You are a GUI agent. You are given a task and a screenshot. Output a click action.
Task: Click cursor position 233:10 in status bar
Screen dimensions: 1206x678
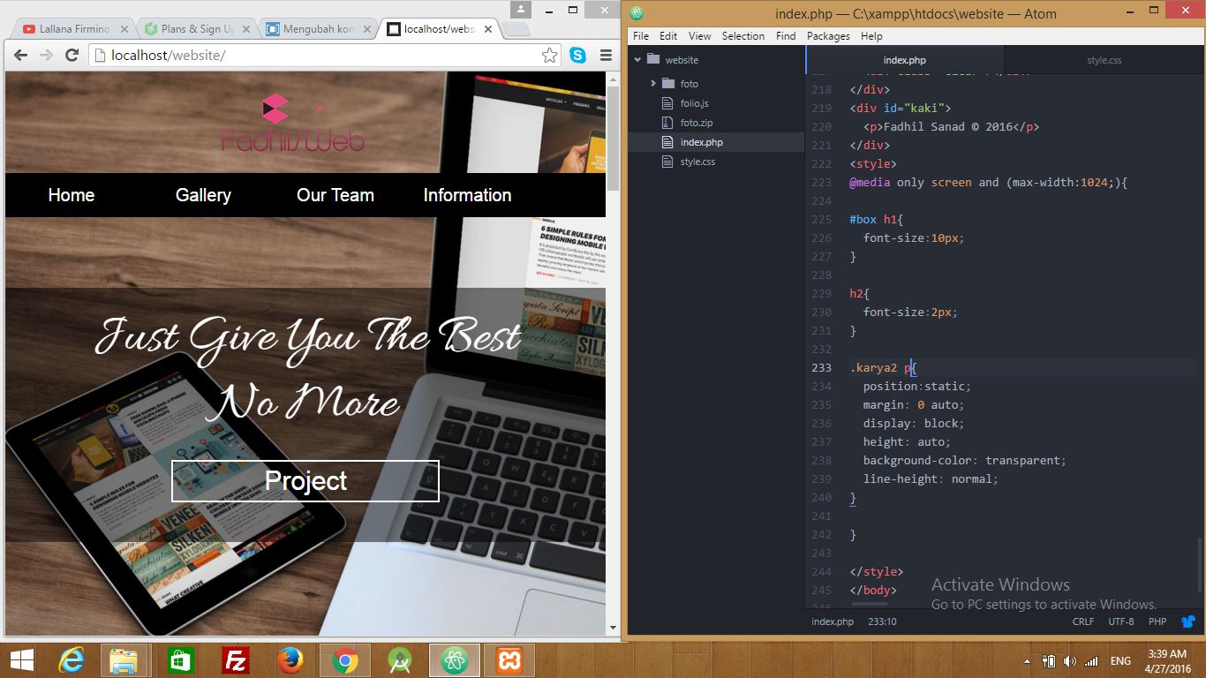(882, 621)
